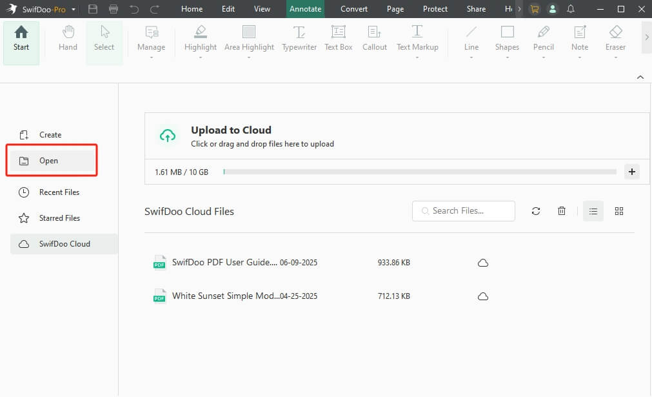The width and height of the screenshot is (652, 397).
Task: Open the Protect tab
Action: click(x=435, y=9)
